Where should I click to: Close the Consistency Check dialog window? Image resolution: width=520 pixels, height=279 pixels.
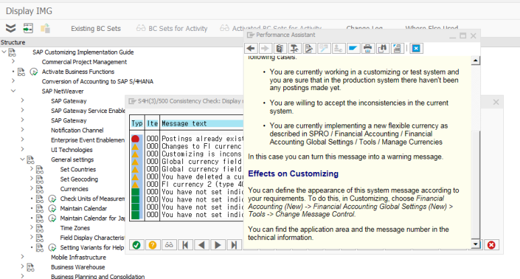496,102
